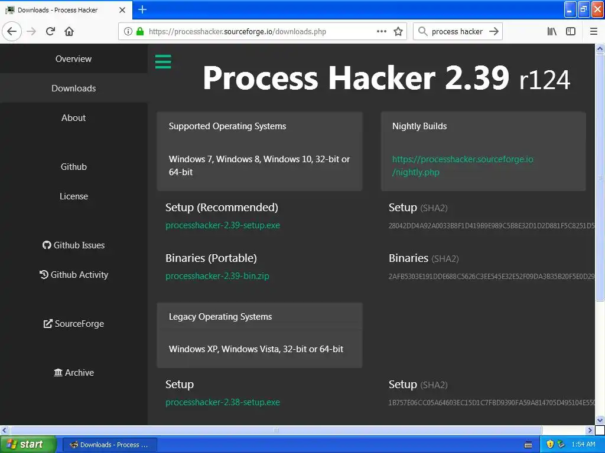
Task: Open the nightly builds URL link
Action: pos(463,166)
